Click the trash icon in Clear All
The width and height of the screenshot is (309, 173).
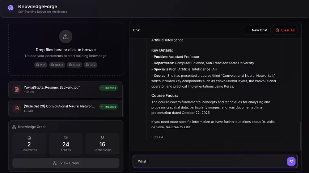277,30
